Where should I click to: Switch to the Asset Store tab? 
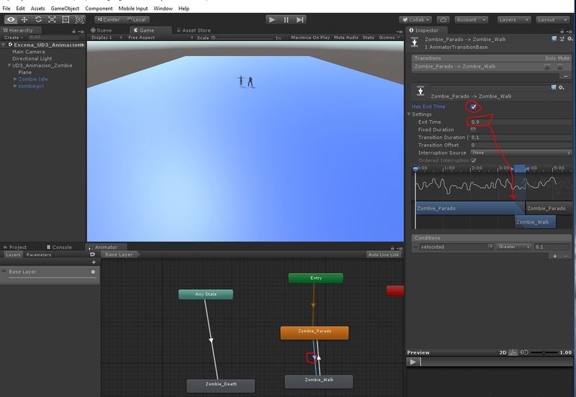(x=194, y=30)
